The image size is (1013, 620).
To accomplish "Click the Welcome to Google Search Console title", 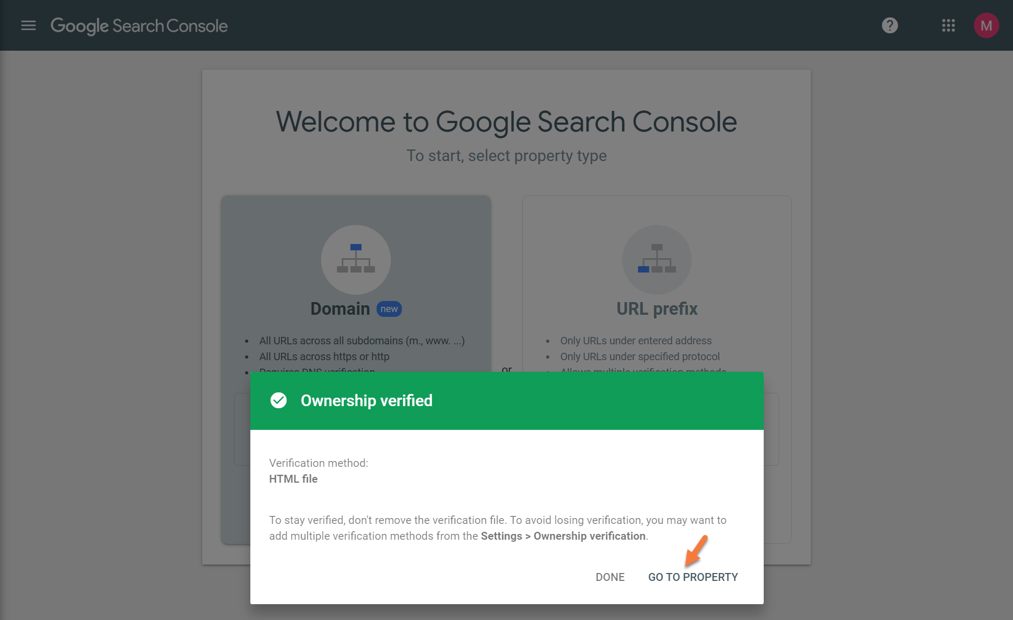I will point(506,122).
